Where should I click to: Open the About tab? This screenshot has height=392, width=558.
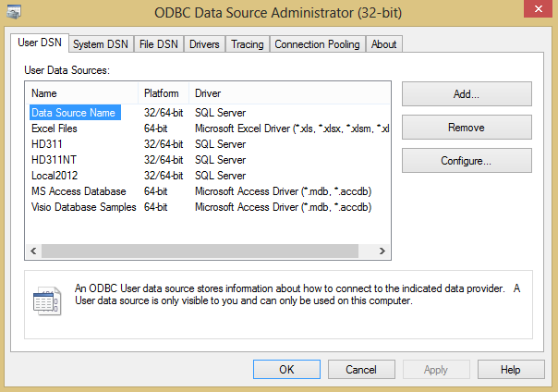pos(383,44)
